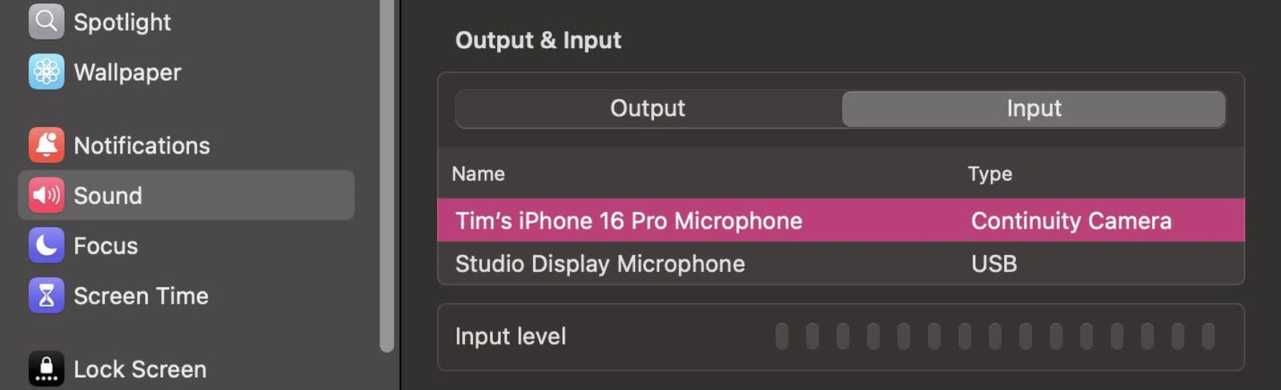This screenshot has width=1281, height=390.
Task: Open Wallpaper settings via its text label
Action: [x=127, y=72]
